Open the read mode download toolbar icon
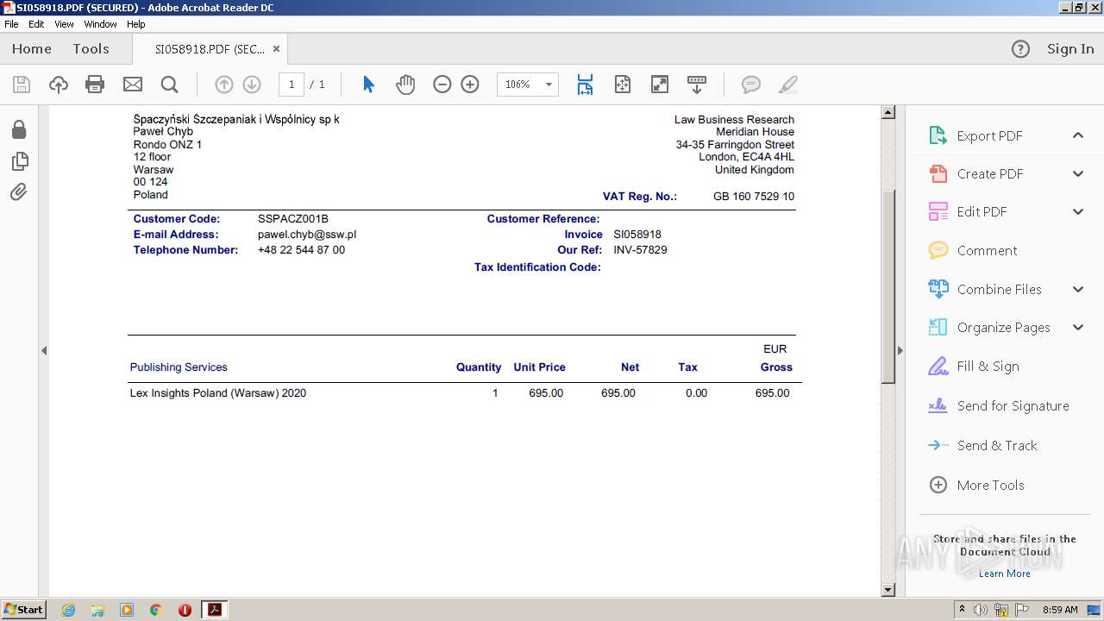 coord(696,85)
